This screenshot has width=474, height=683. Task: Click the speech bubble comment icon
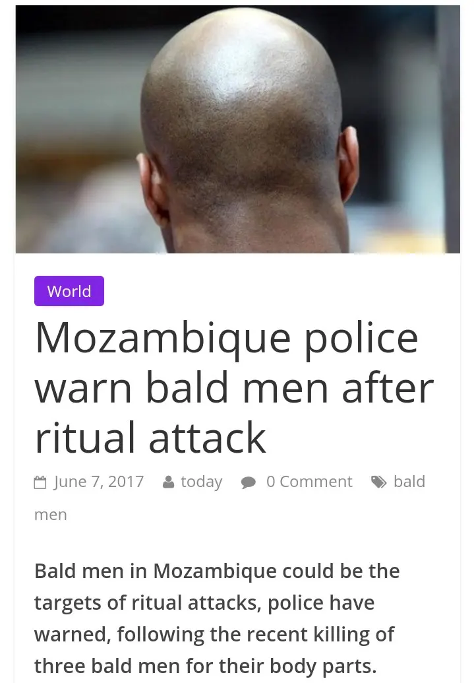coord(248,482)
